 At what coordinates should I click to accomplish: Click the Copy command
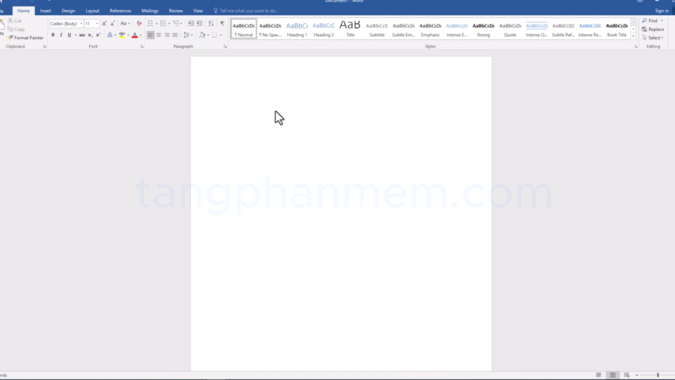tap(16, 29)
